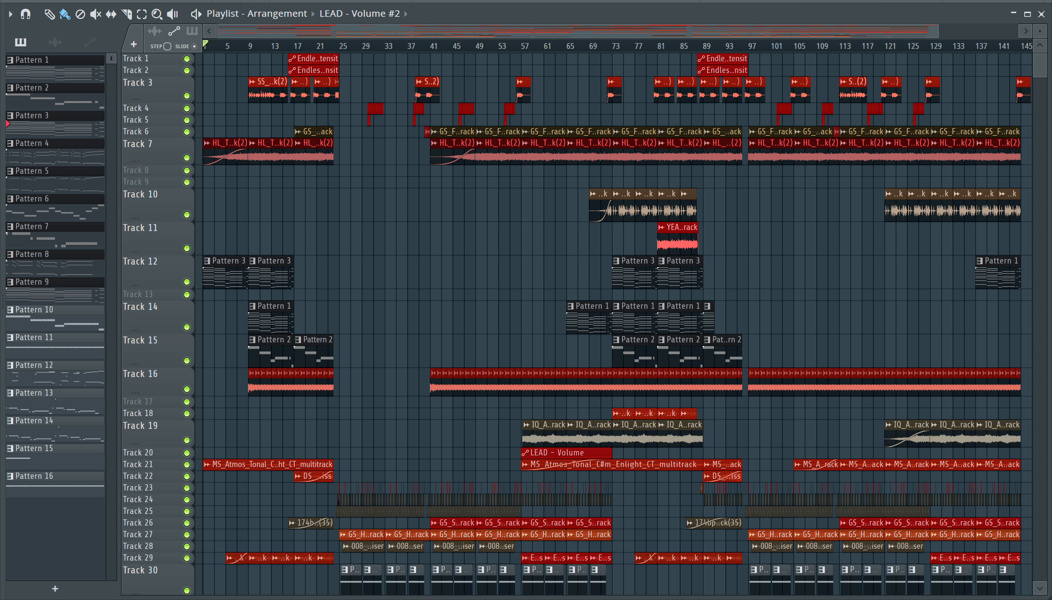Toggle the STEP mode checkbox
The width and height of the screenshot is (1052, 600).
tap(167, 46)
